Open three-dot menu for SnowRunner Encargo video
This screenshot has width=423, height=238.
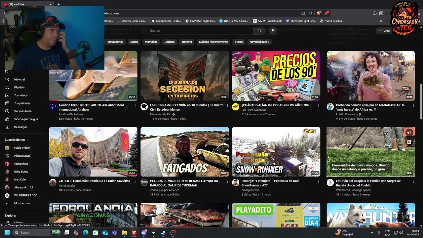tap(319, 181)
